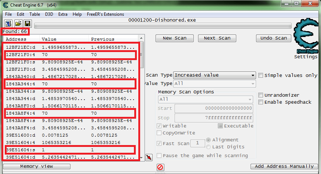Open the Extra menu
321x174 pixels.
tap(63, 14)
